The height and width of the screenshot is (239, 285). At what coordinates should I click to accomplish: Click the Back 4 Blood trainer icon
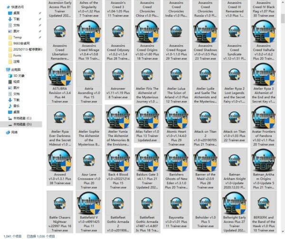(118, 160)
